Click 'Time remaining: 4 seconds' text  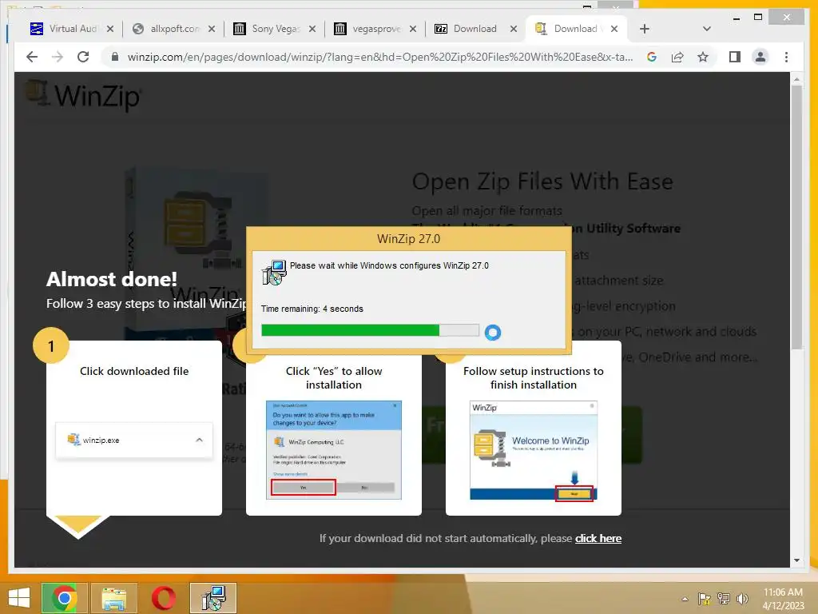tap(312, 309)
